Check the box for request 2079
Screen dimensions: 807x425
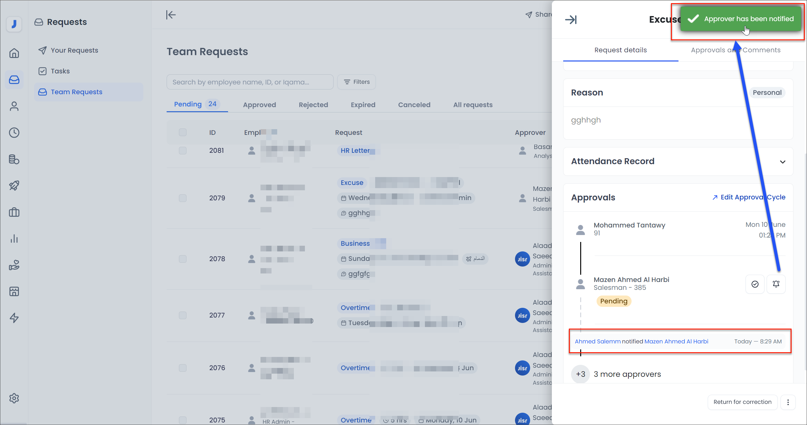point(183,198)
